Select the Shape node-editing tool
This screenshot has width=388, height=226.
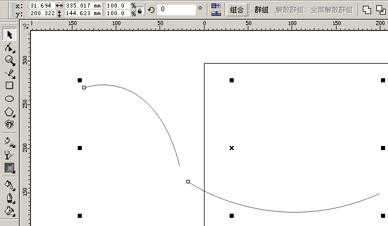click(9, 47)
